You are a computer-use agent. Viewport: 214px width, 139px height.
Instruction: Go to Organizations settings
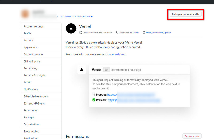tap(41, 124)
